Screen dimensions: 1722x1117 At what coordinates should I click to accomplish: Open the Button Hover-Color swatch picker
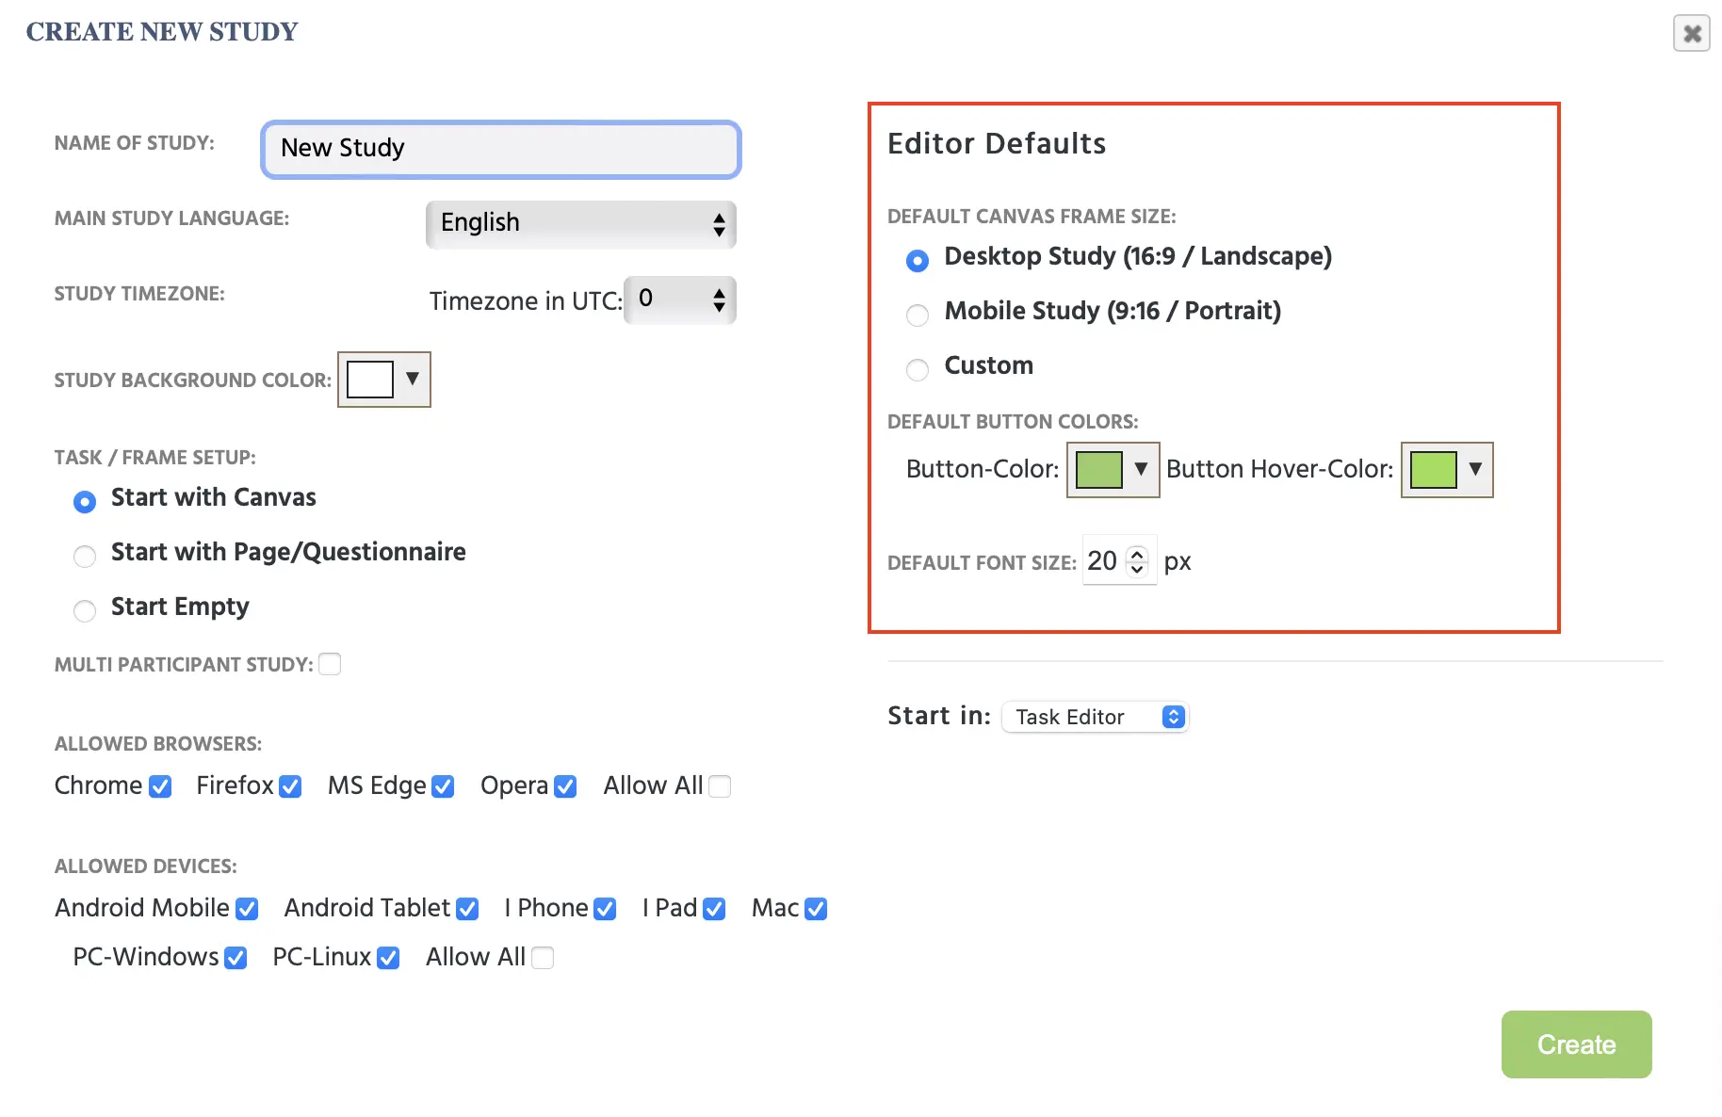tap(1475, 470)
